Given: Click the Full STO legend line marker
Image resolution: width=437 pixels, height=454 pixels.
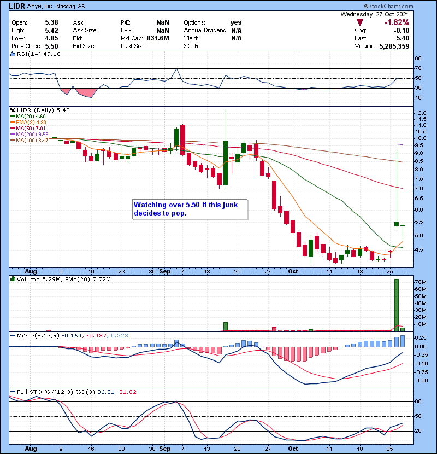Looking at the screenshot, I should [x=13, y=392].
